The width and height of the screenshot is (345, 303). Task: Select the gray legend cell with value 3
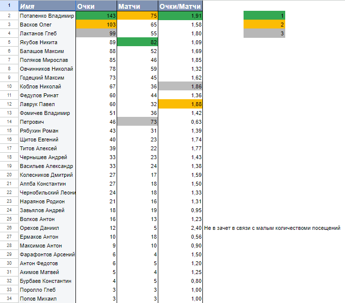tap(264, 33)
